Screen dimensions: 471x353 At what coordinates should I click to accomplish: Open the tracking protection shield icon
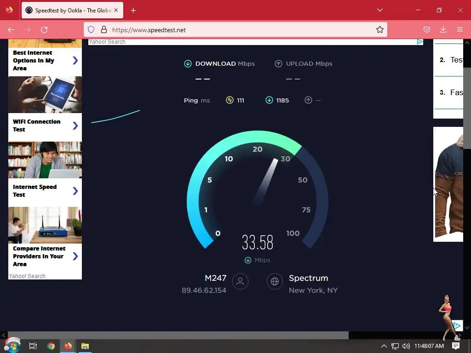[91, 30]
